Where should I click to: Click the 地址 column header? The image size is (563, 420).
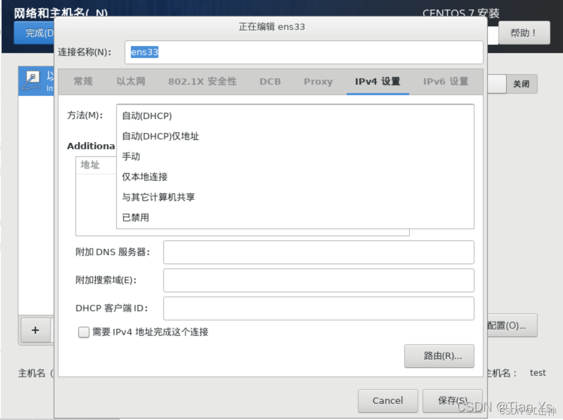96,165
